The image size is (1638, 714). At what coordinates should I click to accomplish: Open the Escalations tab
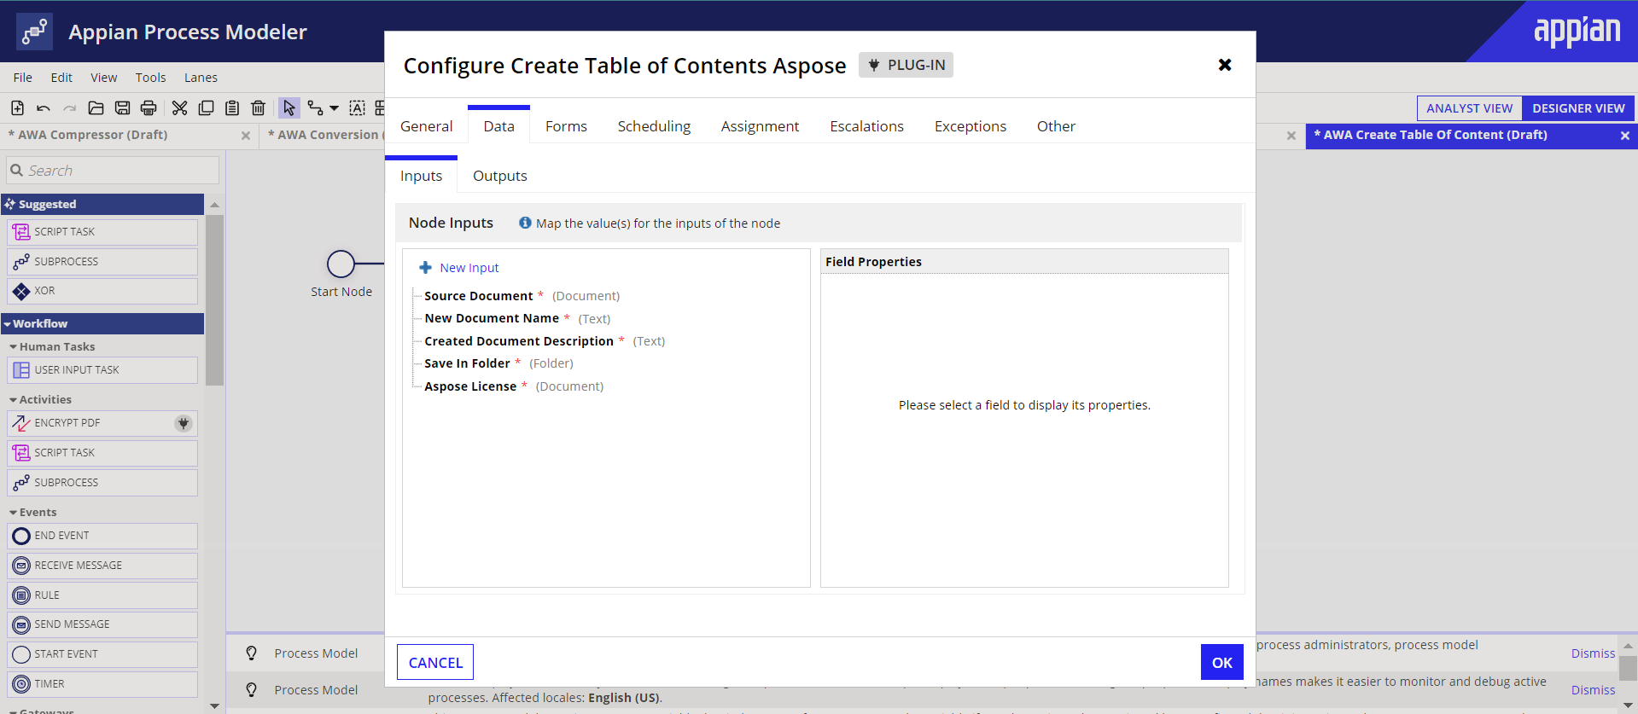867,126
